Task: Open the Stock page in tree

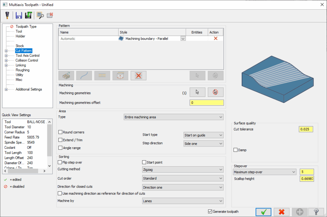Action: pos(20,46)
